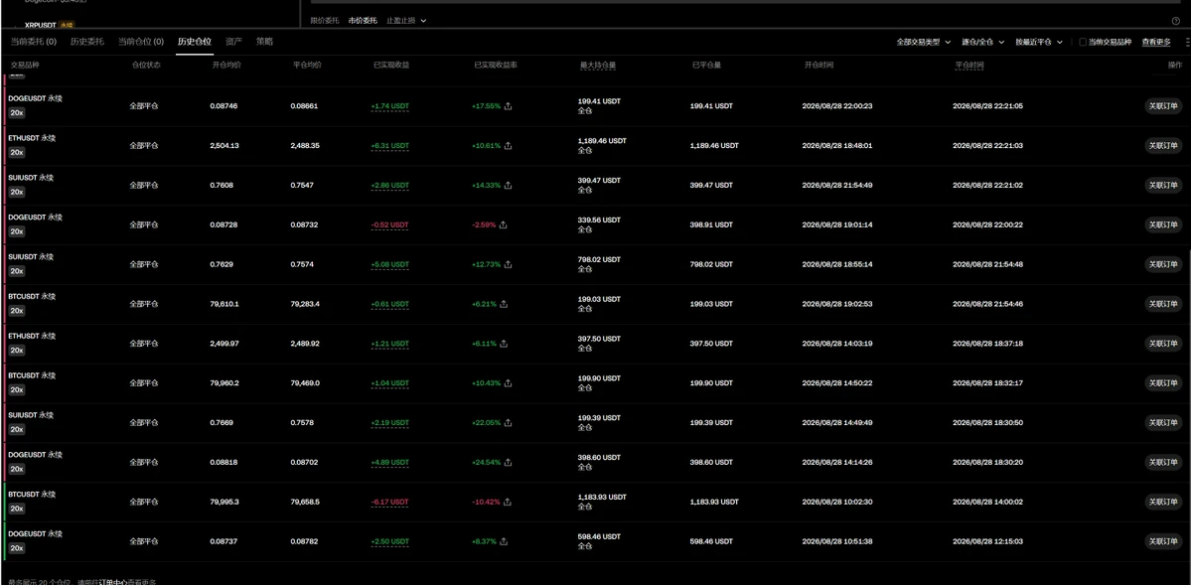Click 关联订单 for BTCUSDT closed 14:00:02
This screenshot has height=585, width=1191.
point(1163,502)
